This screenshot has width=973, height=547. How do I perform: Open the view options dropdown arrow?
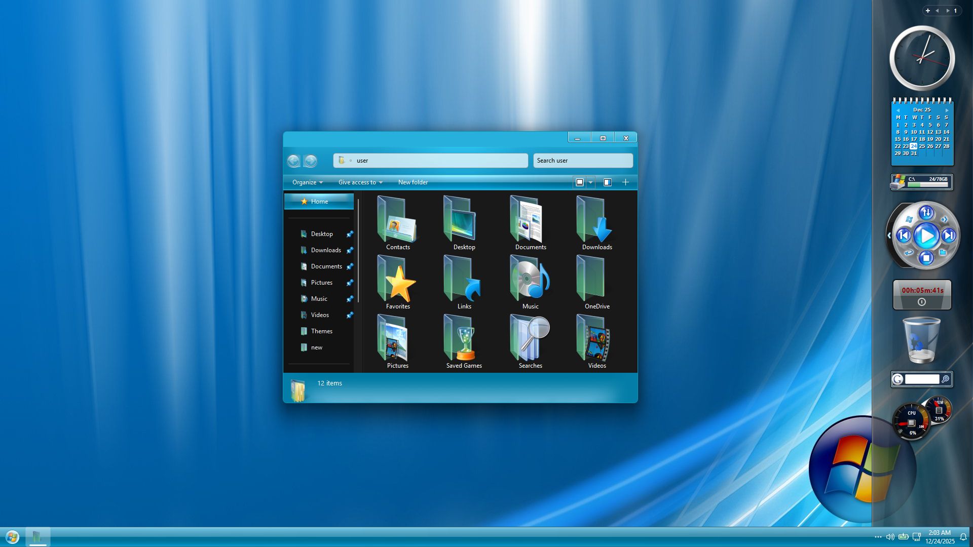click(x=590, y=182)
